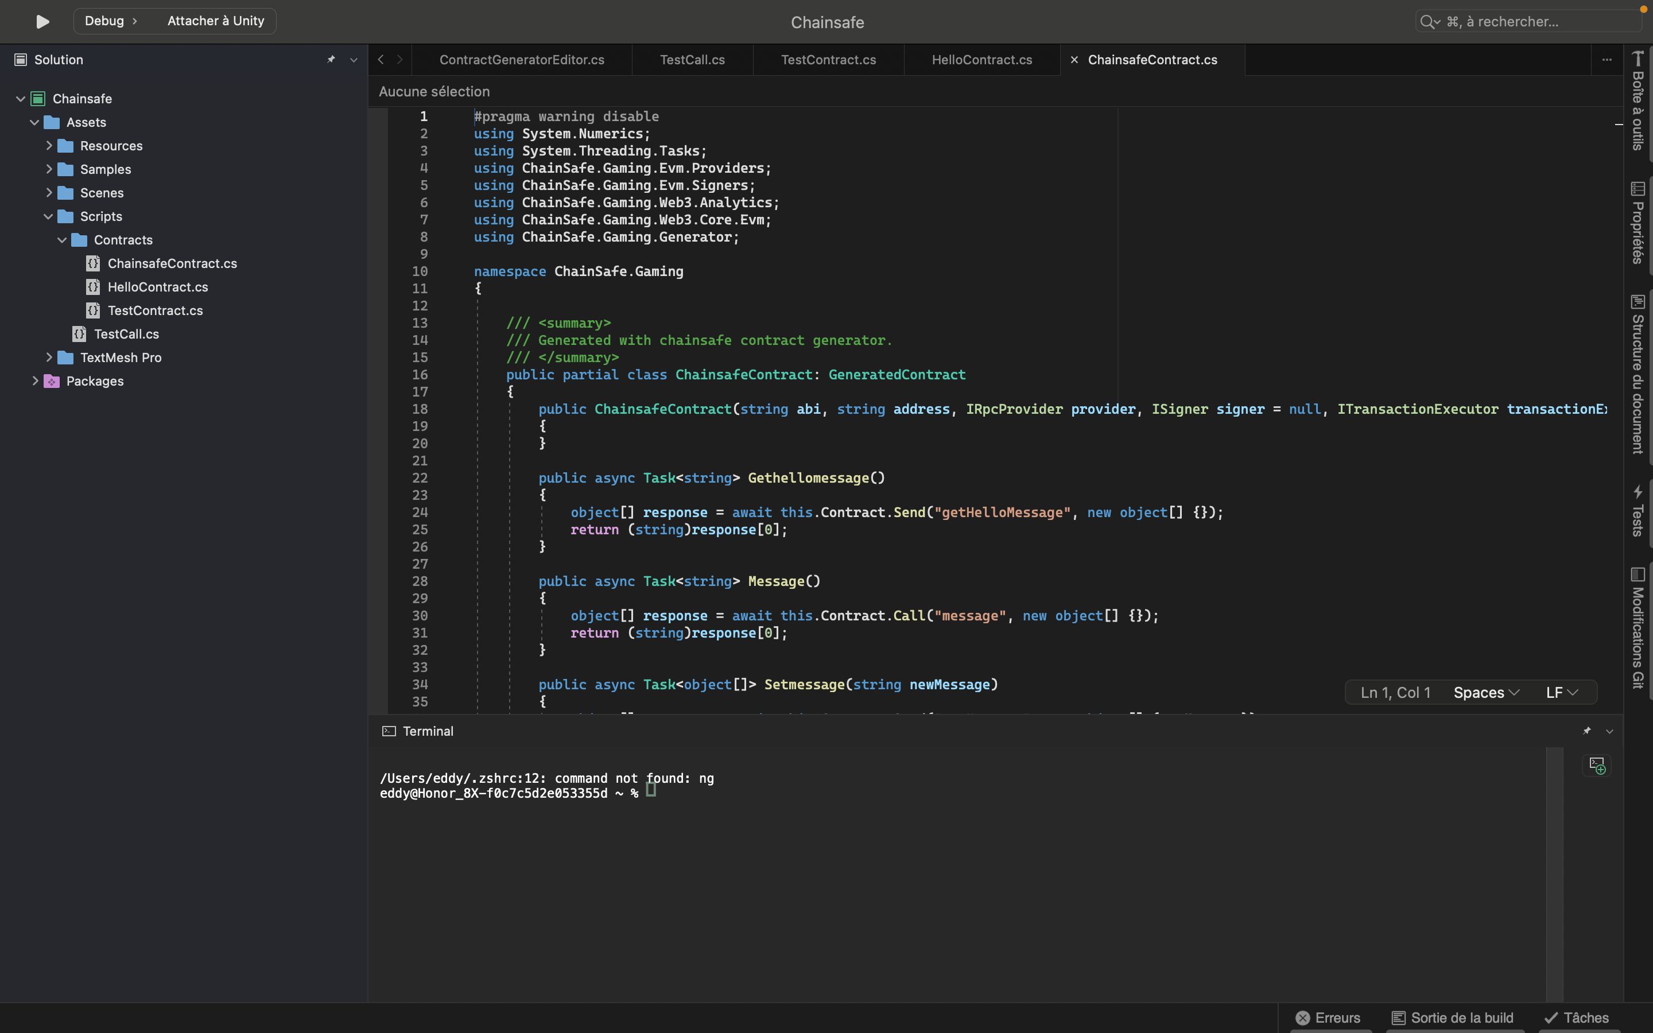Click the Ln 1, Col 1 position indicator
The image size is (1653, 1033).
pyautogui.click(x=1395, y=693)
